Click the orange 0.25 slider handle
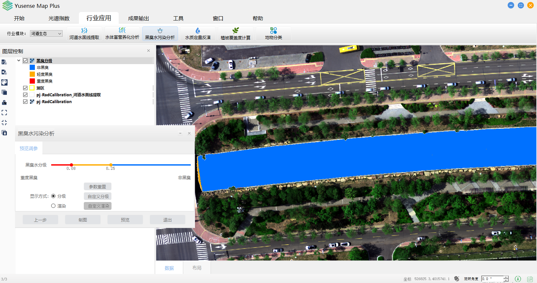 [x=111, y=165]
